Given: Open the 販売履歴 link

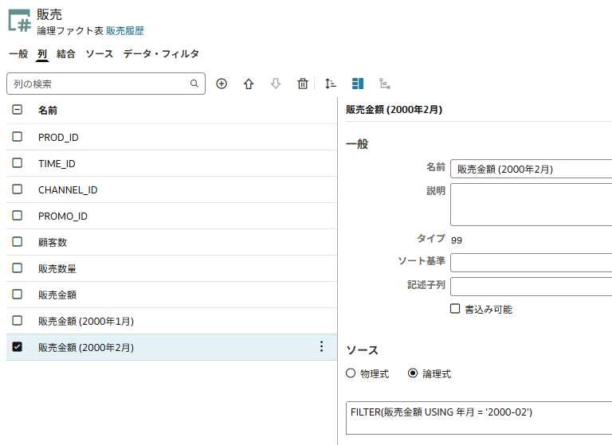Looking at the screenshot, I should pyautogui.click(x=125, y=31).
